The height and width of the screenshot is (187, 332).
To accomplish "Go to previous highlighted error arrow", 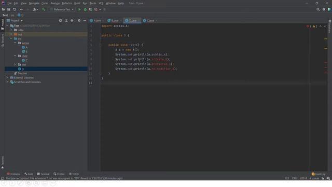I will pyautogui.click(x=321, y=26).
